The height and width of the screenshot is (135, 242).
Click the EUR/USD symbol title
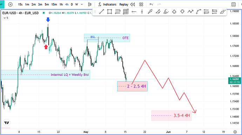(x=21, y=13)
